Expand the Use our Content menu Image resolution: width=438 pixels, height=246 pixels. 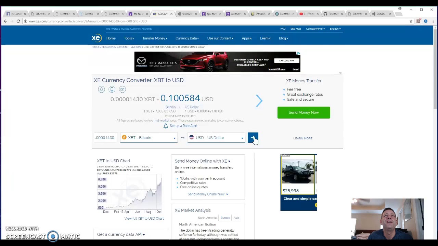[x=220, y=38]
